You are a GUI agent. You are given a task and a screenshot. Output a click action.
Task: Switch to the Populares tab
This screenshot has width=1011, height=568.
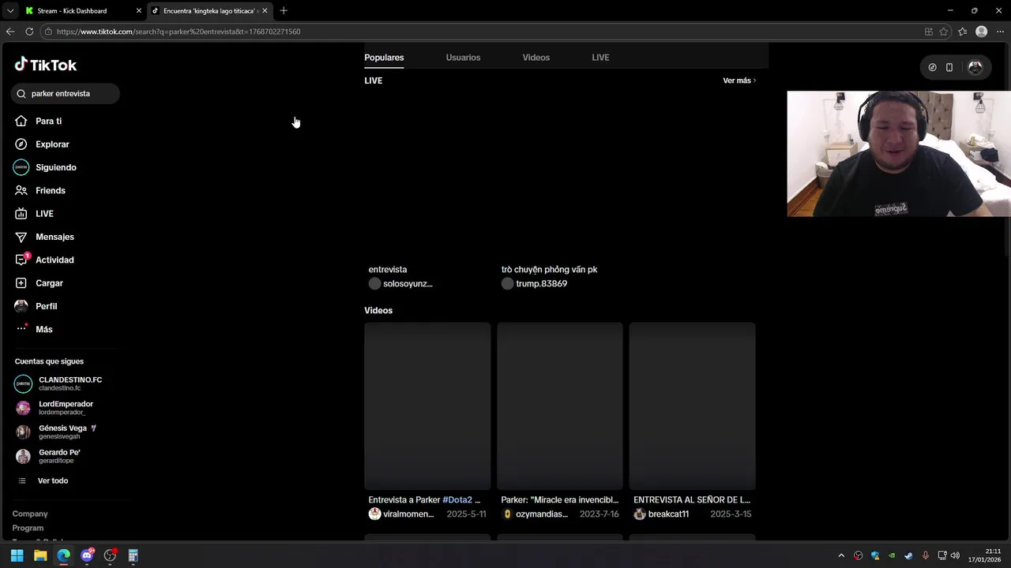tap(384, 58)
